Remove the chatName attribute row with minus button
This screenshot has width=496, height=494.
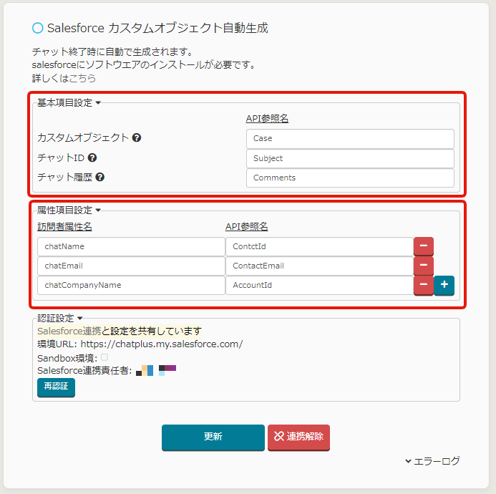424,246
